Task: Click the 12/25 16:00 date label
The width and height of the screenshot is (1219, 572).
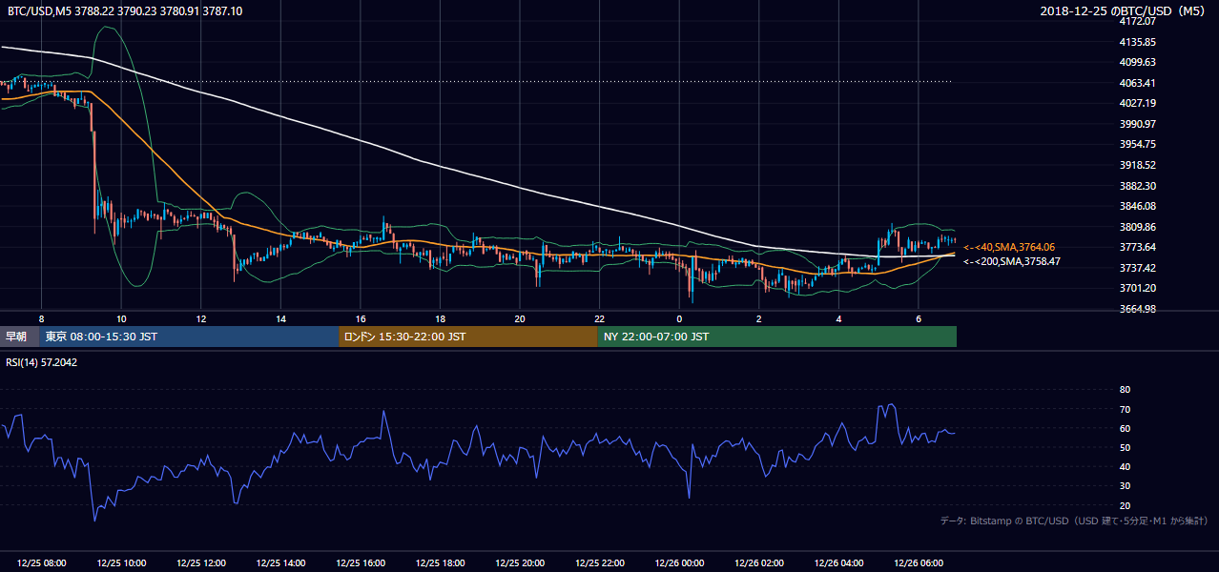Action: tap(361, 563)
